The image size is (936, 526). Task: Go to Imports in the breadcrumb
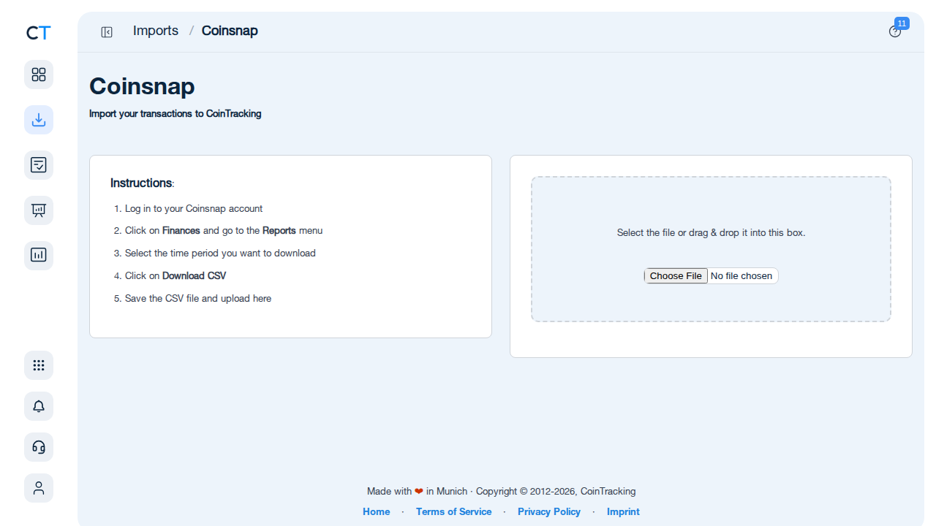[x=156, y=31]
